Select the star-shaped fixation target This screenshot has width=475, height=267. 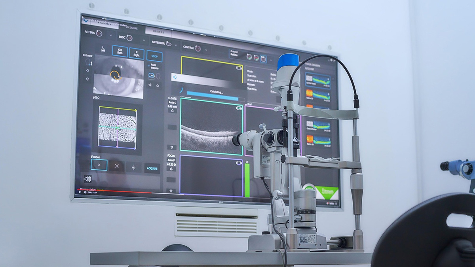134,167
